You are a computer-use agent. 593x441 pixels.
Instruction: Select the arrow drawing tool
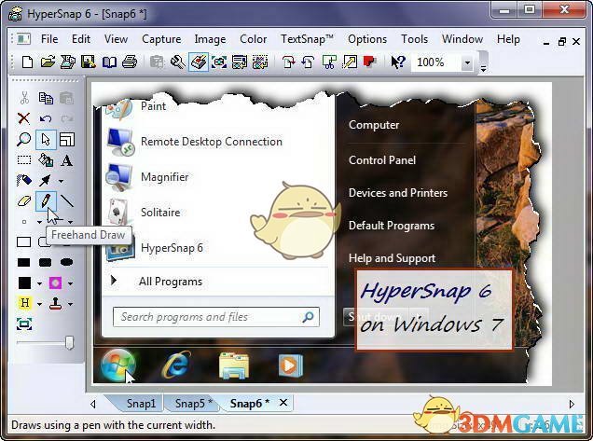tap(45, 181)
